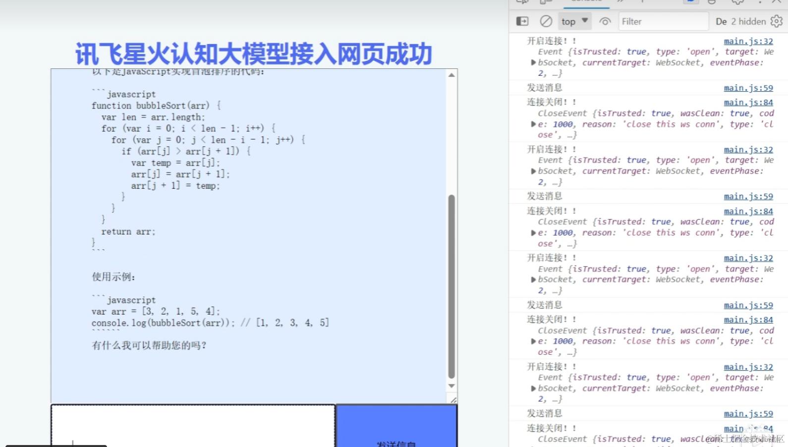The height and width of the screenshot is (447, 788).
Task: Open main.js:59 link of fourth 发送消息 log
Action: (748, 414)
